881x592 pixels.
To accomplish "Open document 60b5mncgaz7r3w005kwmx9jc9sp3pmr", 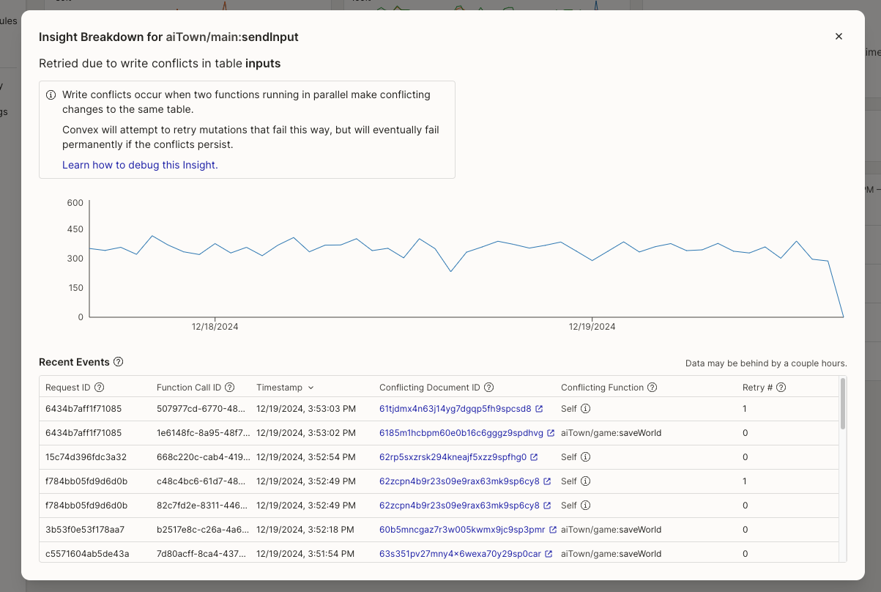I will 462,530.
